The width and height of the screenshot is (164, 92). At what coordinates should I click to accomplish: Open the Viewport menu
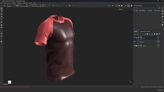click(x=19, y=3)
